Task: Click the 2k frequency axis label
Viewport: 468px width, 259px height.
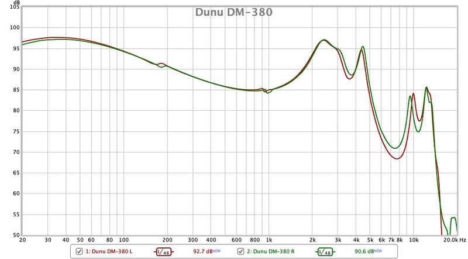Action: click(x=312, y=240)
